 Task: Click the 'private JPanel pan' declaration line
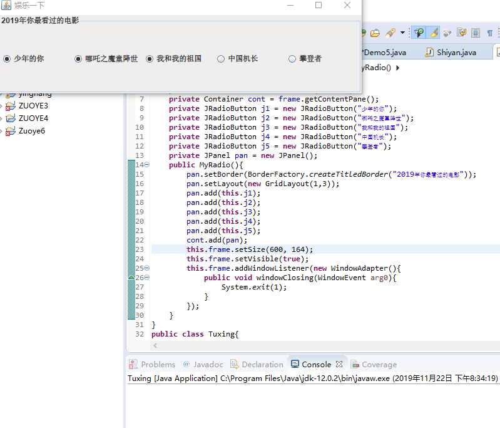(243, 155)
